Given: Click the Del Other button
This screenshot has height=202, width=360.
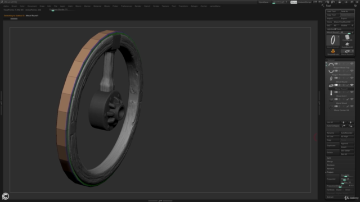Looking at the screenshot, I should (347, 151).
